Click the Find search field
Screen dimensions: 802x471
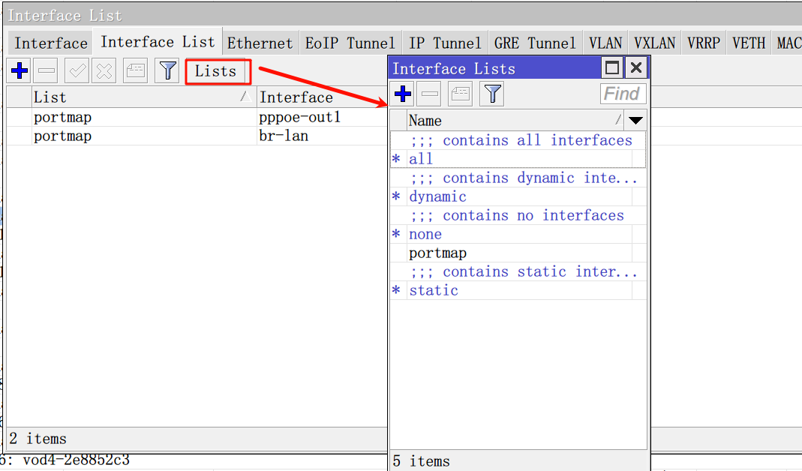[x=622, y=94]
